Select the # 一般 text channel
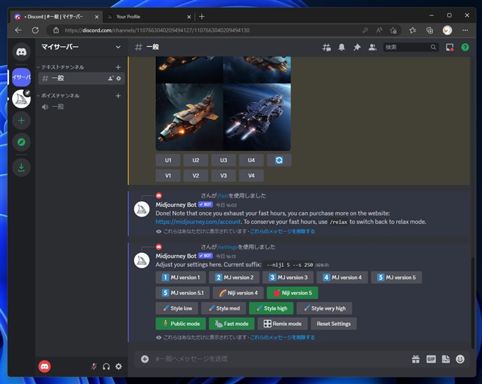The width and height of the screenshot is (482, 384). click(x=82, y=79)
